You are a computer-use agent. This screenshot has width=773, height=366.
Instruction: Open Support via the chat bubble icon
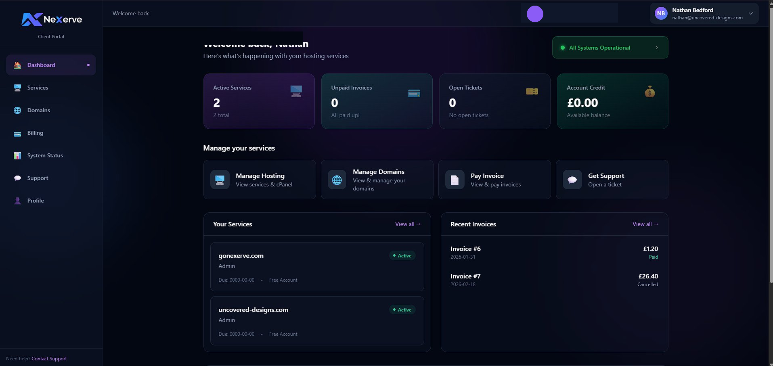tap(17, 178)
